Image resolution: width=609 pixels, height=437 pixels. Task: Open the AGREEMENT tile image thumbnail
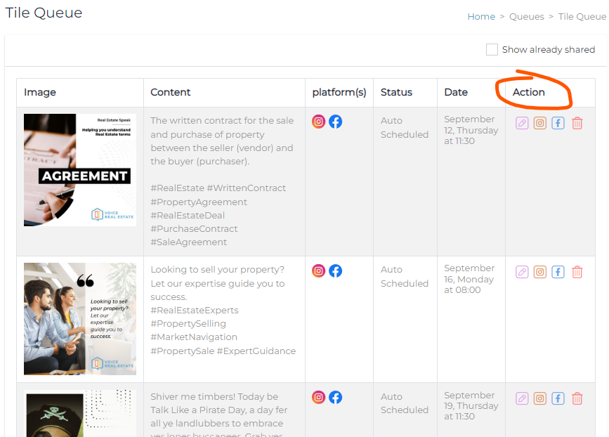(80, 170)
